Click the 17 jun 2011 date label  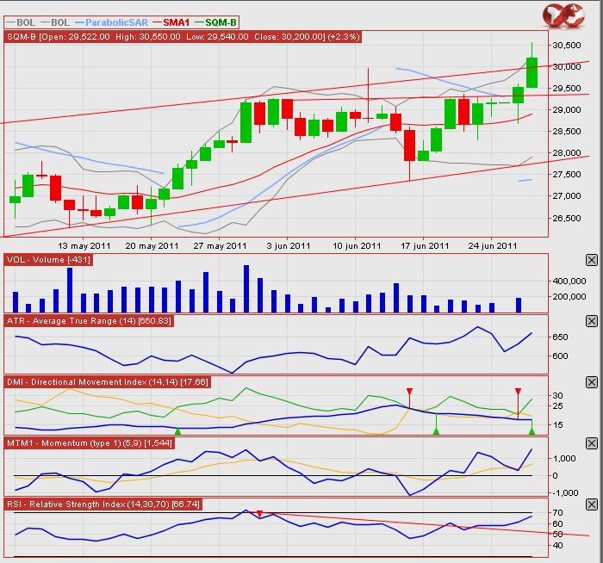coord(425,245)
